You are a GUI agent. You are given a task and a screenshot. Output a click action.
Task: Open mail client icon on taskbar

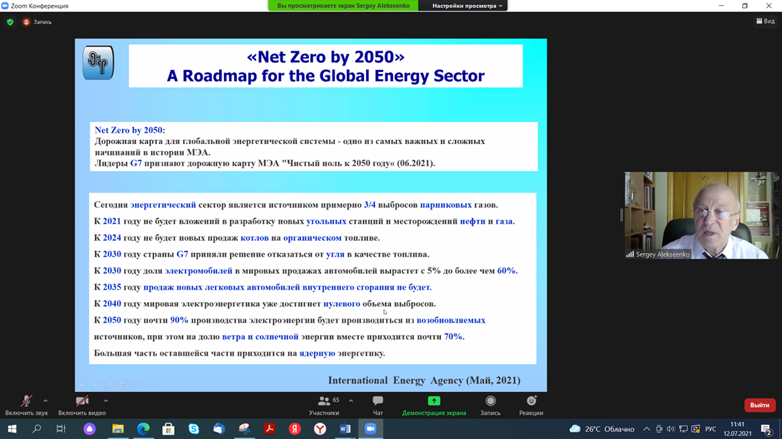coord(219,428)
